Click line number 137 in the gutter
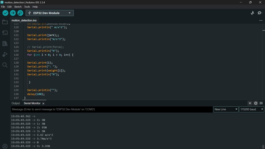This screenshot has height=149, width=265. click(x=16, y=98)
